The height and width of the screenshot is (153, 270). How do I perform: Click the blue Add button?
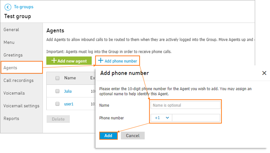(x=109, y=135)
